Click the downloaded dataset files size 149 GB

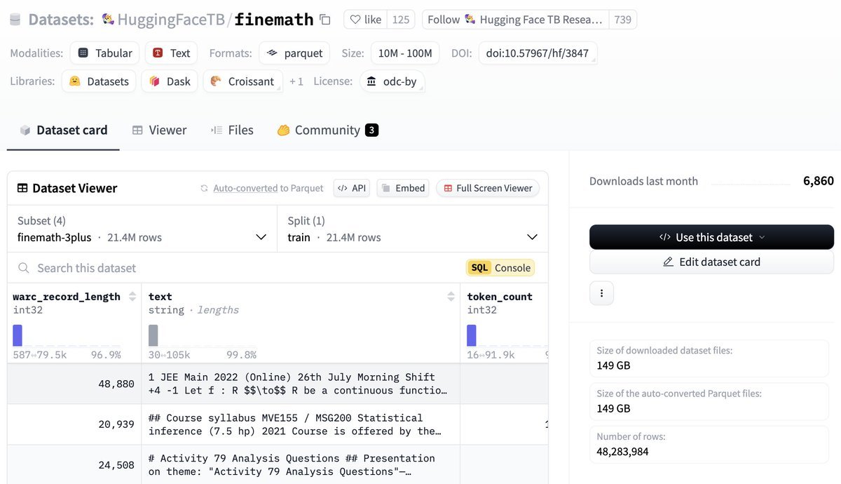coord(614,365)
